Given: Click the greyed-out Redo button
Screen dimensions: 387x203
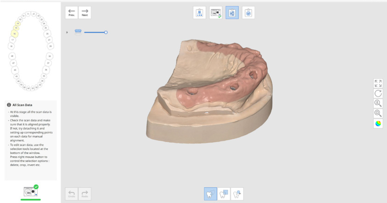Looking at the screenshot, I should (x=84, y=194).
